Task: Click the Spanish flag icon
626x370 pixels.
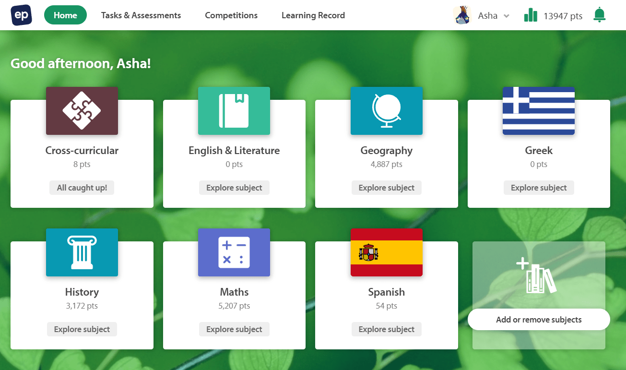Action: (x=387, y=252)
